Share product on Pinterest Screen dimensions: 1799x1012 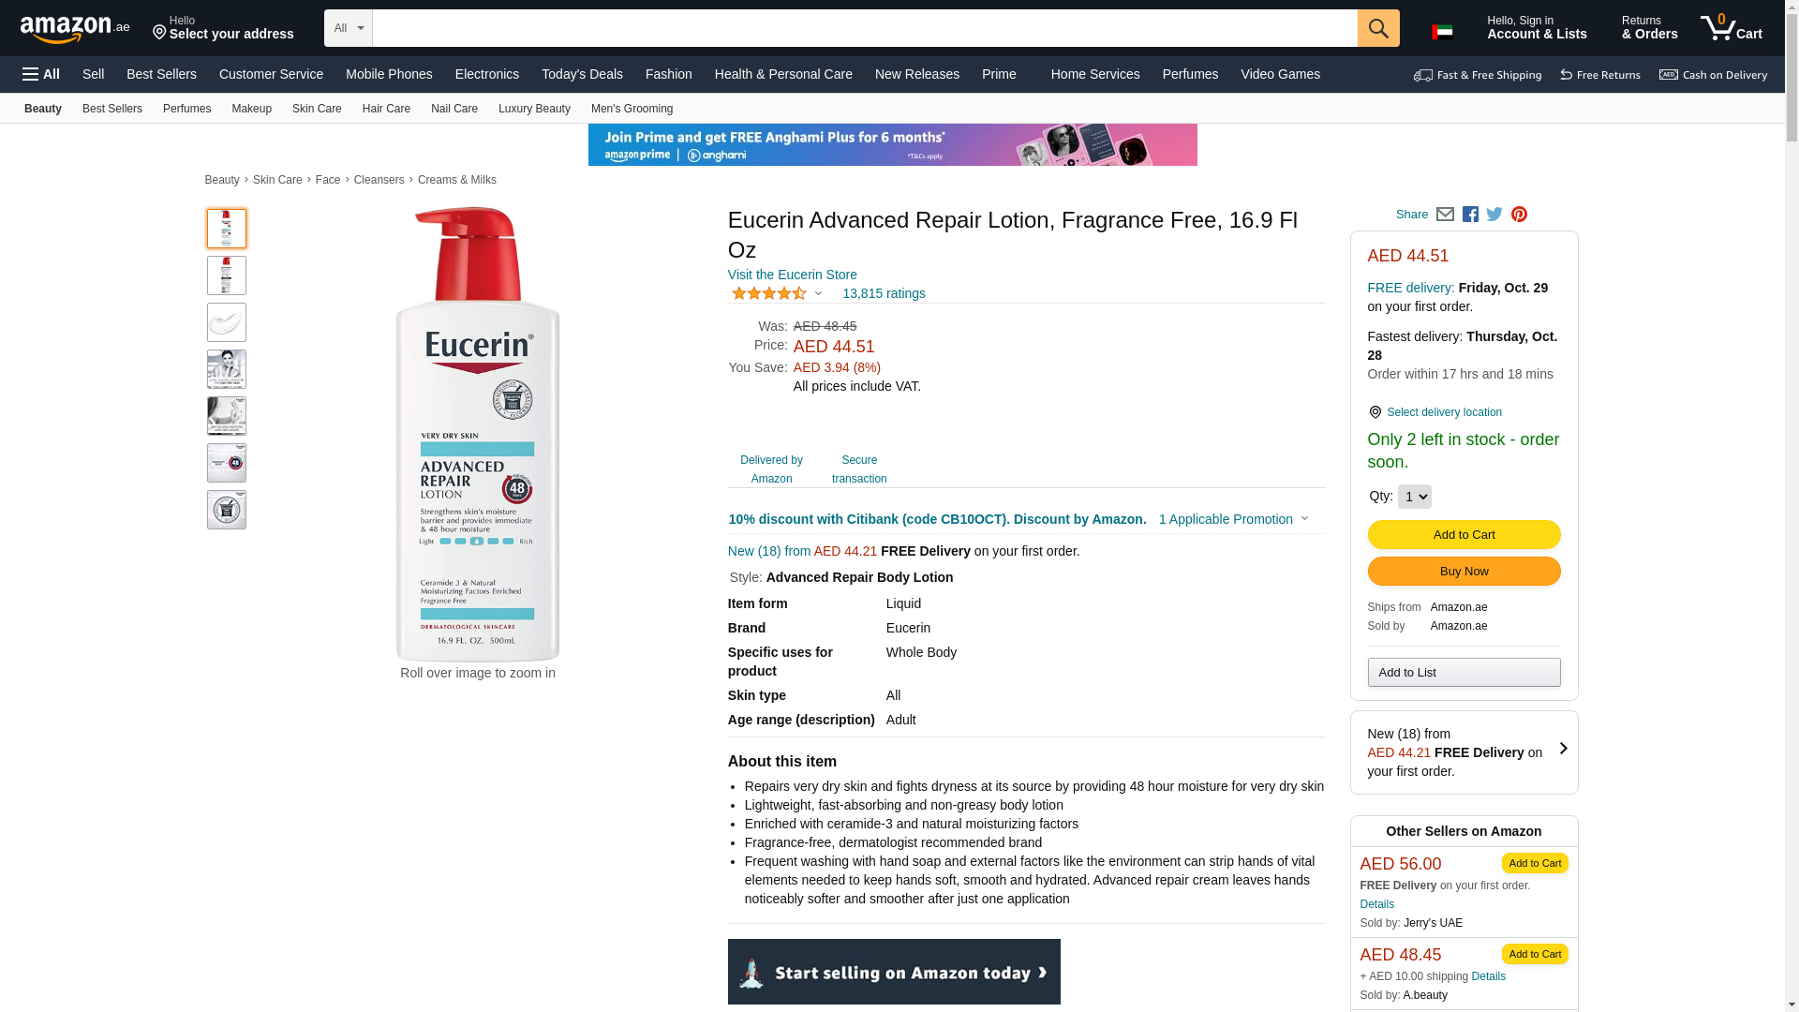tap(1519, 215)
